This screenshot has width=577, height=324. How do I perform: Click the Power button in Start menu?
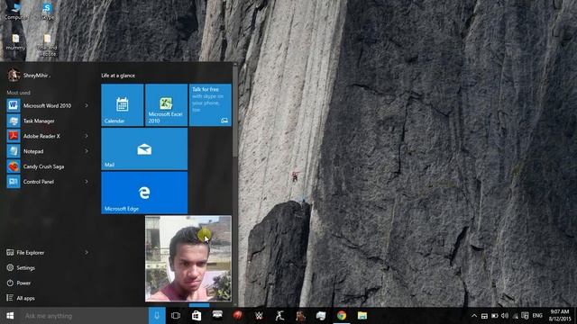19,283
